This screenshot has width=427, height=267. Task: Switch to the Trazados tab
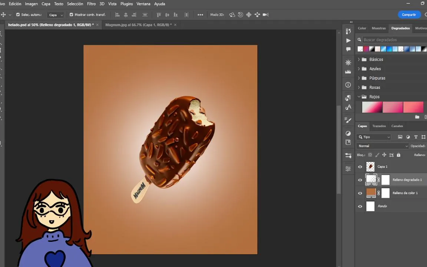tap(379, 126)
